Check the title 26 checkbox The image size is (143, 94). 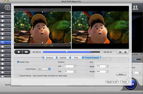pos(2,21)
